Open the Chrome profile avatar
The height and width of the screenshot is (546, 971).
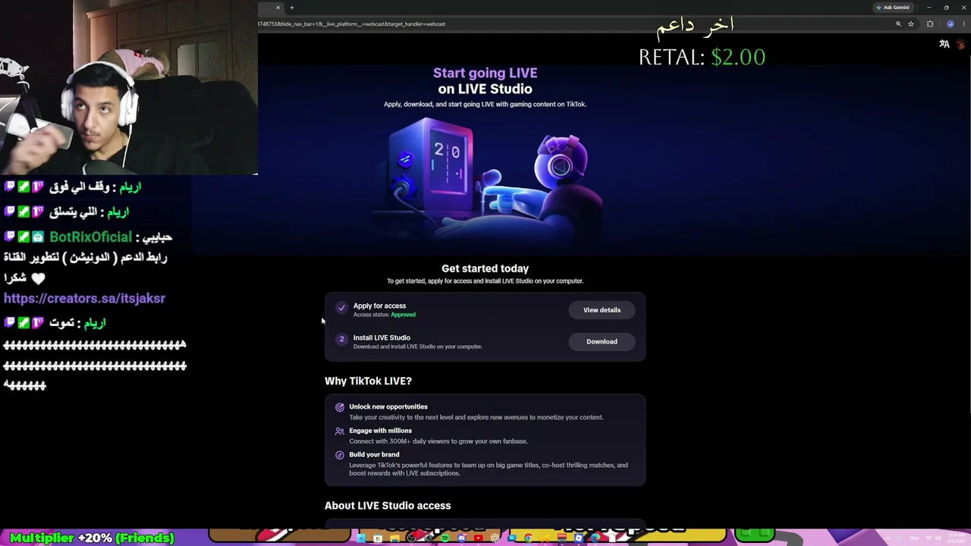(x=950, y=24)
